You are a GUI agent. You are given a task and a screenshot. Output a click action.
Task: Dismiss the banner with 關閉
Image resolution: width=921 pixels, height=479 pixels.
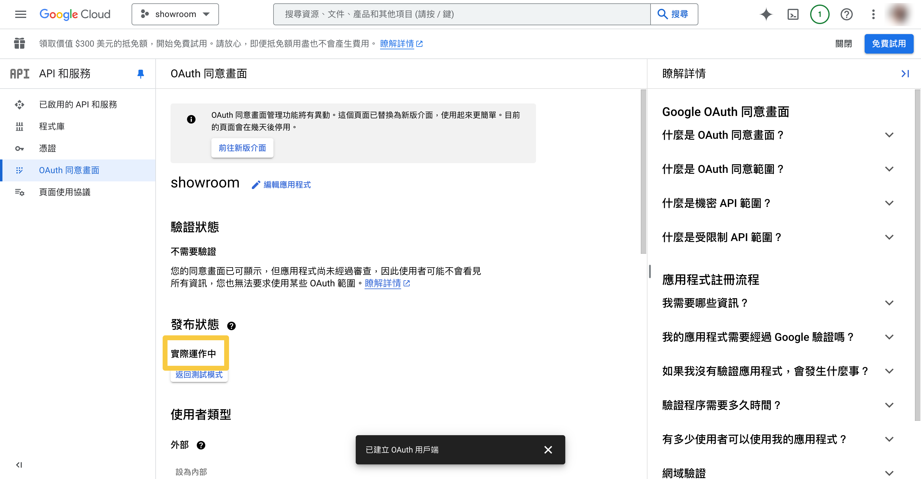coord(843,44)
